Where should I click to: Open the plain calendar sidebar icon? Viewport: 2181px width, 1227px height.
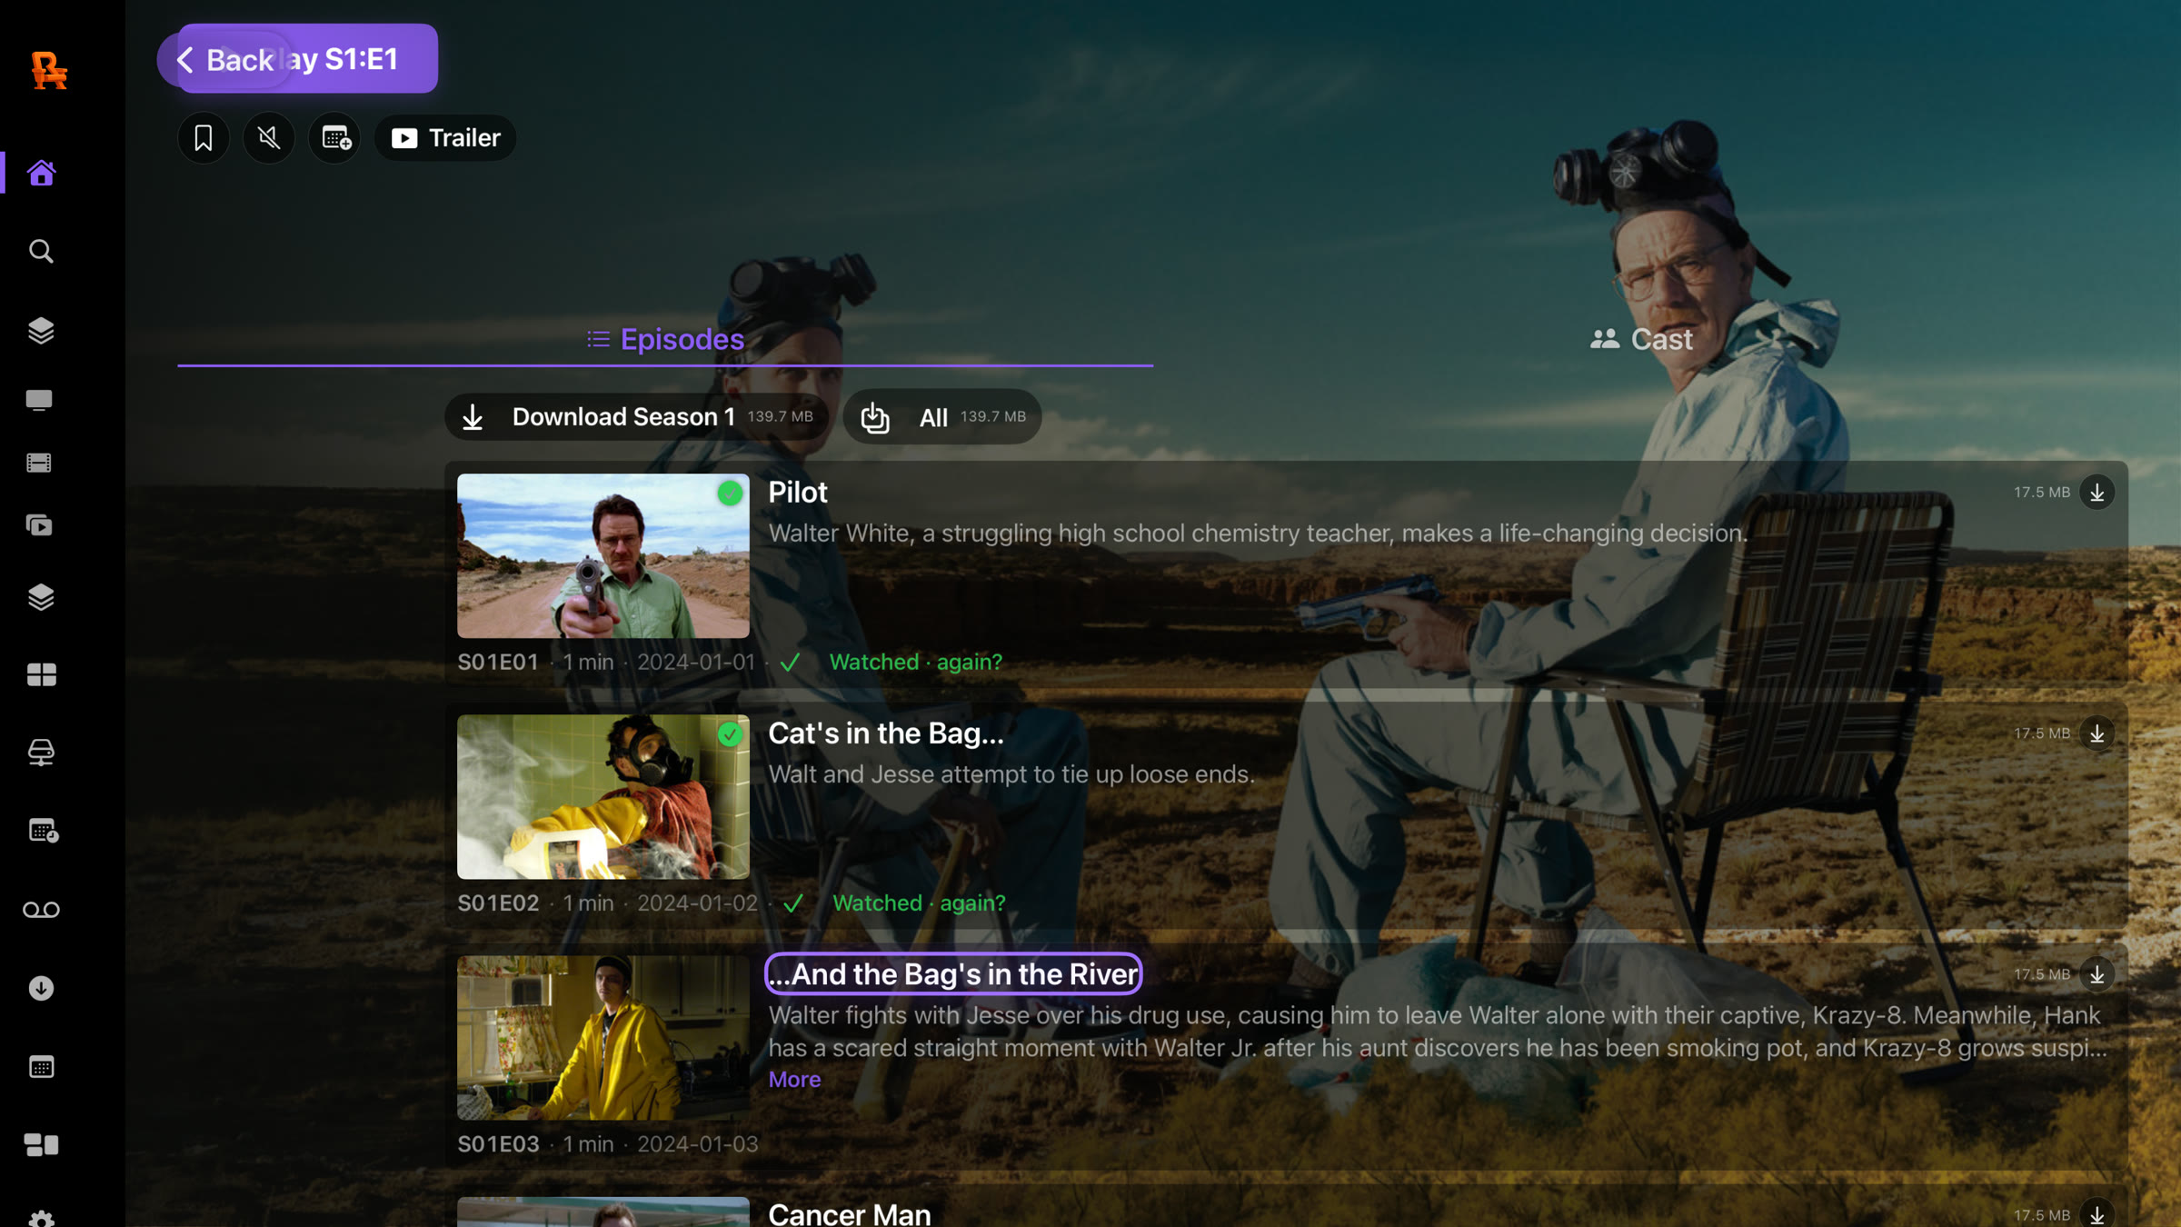pos(41,1067)
